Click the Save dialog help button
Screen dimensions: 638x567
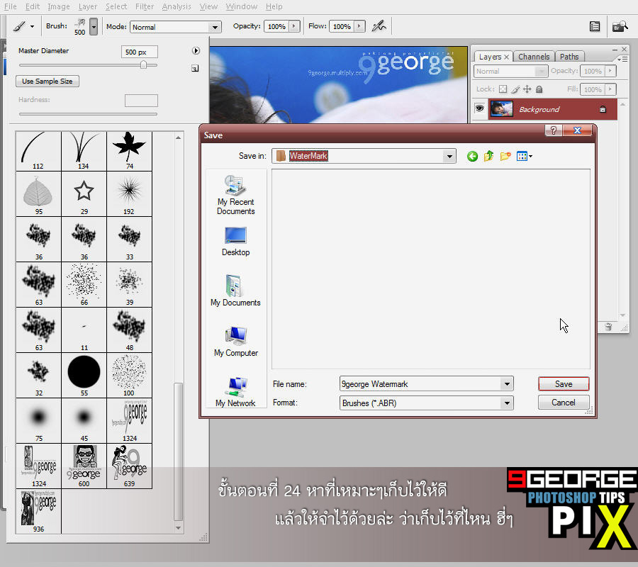[554, 130]
